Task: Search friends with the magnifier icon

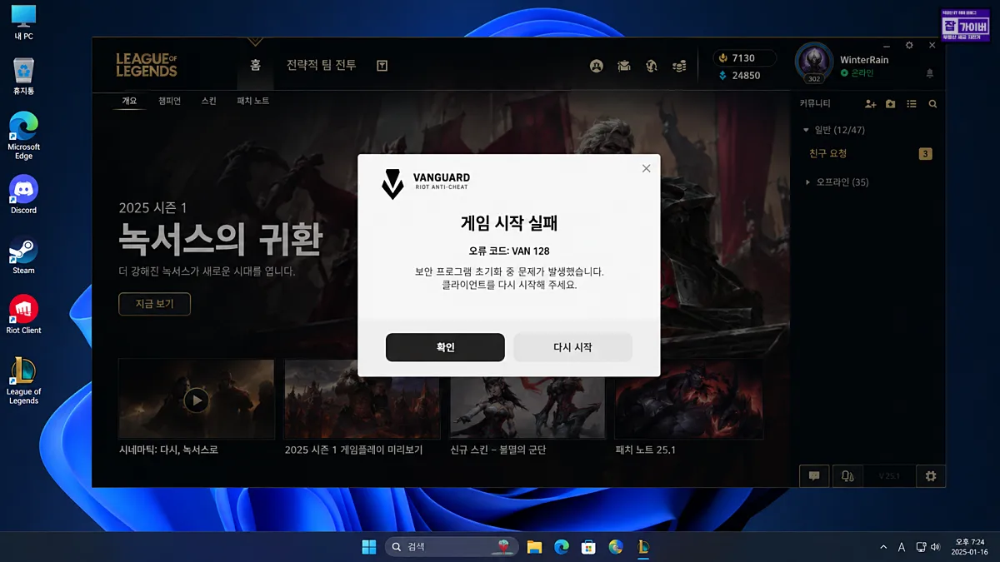Action: [932, 104]
